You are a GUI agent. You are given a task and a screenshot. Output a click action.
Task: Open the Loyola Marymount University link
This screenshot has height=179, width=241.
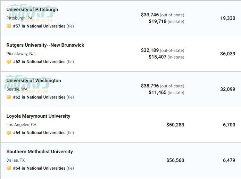38,116
